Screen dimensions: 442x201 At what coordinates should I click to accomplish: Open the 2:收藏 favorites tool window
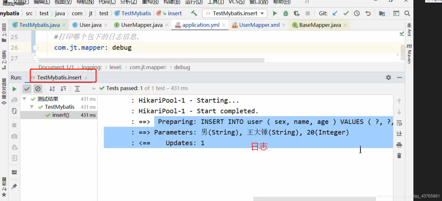coord(4,187)
